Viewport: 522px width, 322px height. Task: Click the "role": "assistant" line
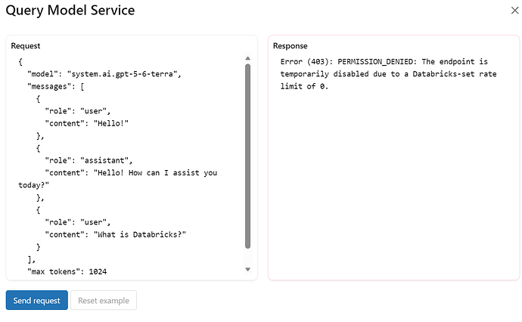click(x=89, y=160)
